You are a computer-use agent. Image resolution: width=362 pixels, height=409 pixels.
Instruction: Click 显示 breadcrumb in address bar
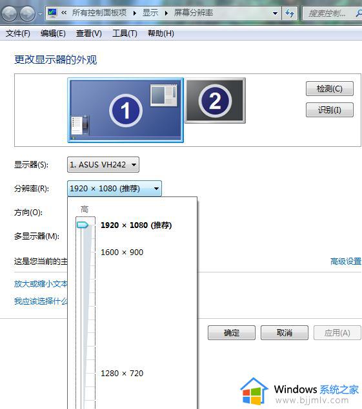[x=150, y=13]
